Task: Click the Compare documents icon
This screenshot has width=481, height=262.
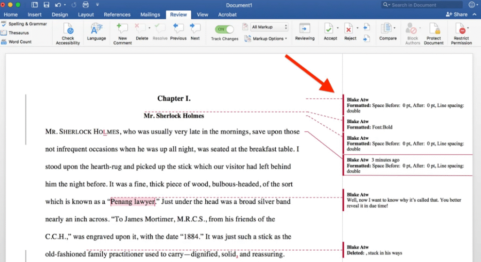Action: point(386,28)
